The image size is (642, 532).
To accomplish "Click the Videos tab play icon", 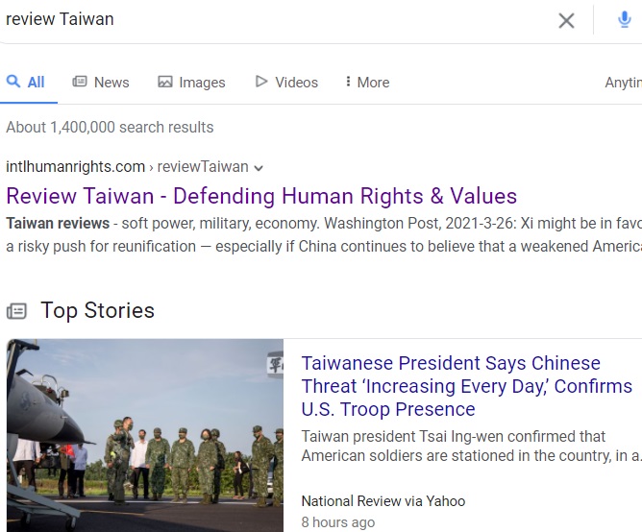I will [x=261, y=82].
